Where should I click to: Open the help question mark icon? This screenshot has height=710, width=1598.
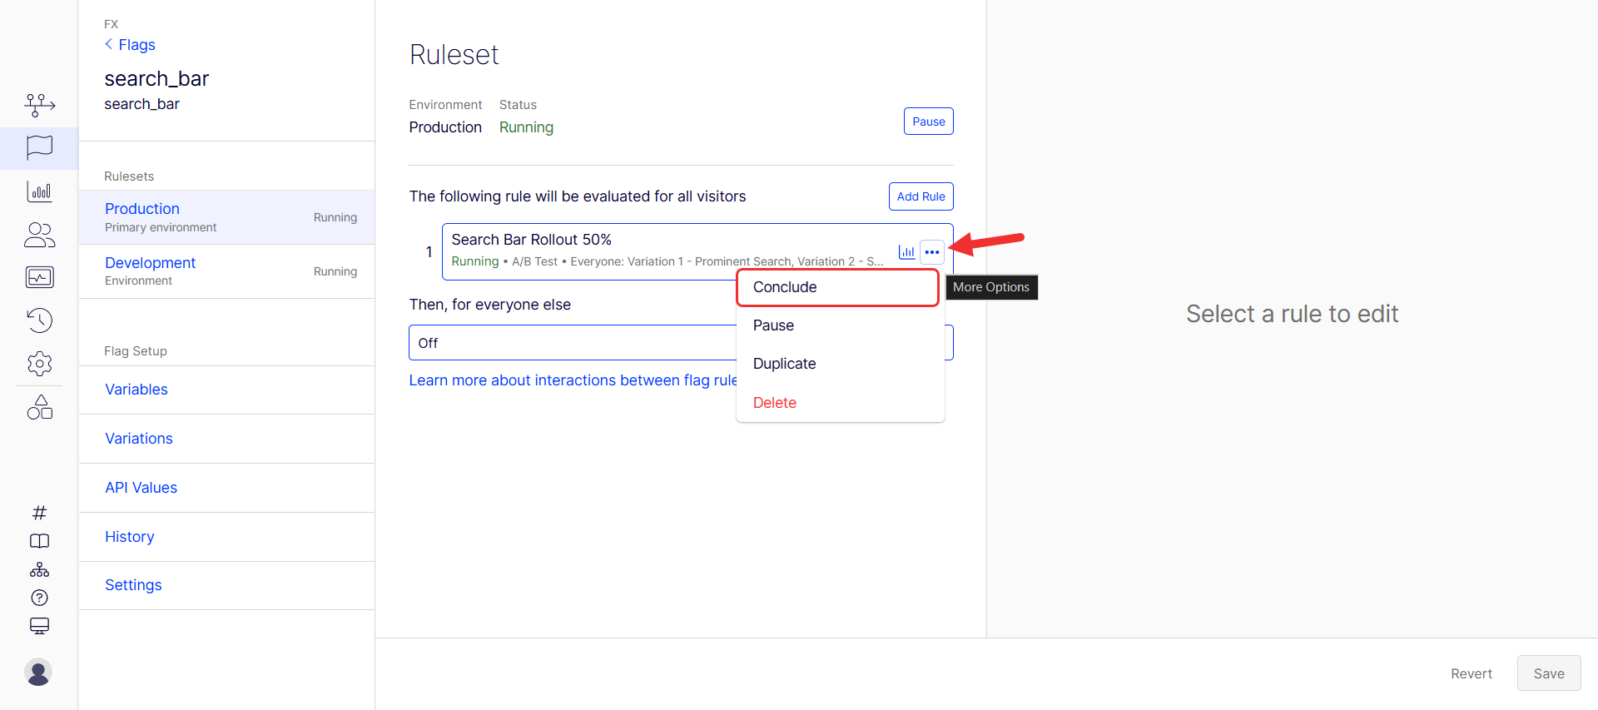coord(39,598)
